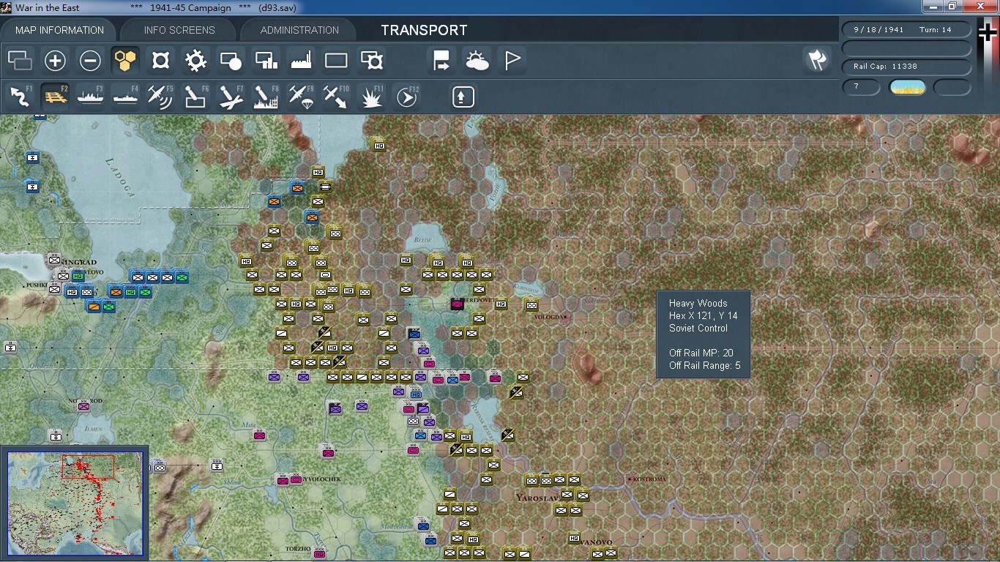The height and width of the screenshot is (562, 1000).
Task: Click the TRANSPORT mode label
Action: point(424,30)
